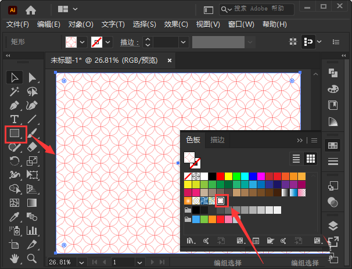Viewport: 352px width, 269px height.
Task: Activate the Hand tool
Action: click(14, 259)
